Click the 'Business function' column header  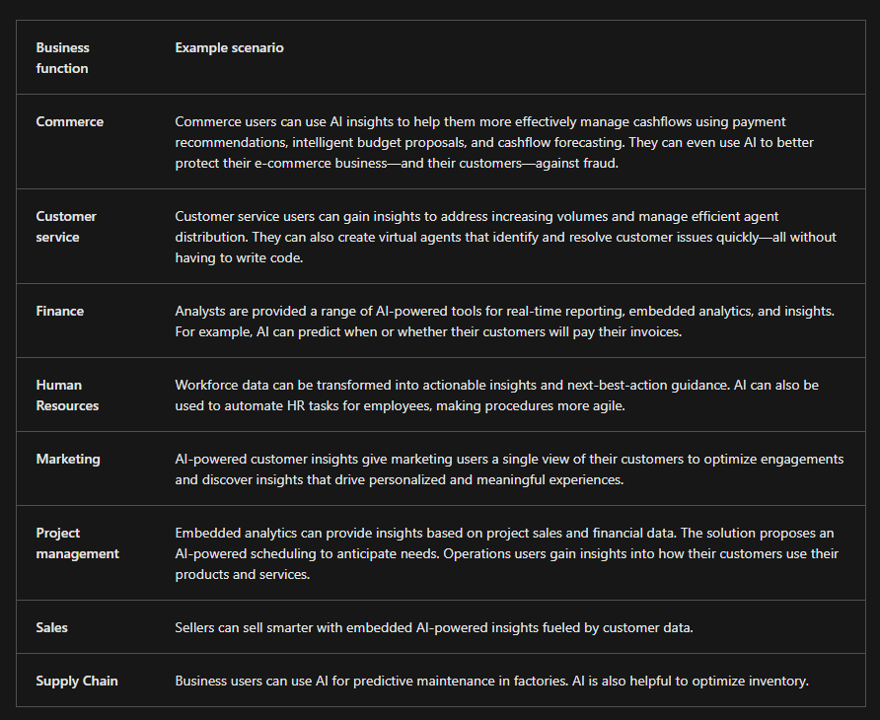tap(62, 58)
